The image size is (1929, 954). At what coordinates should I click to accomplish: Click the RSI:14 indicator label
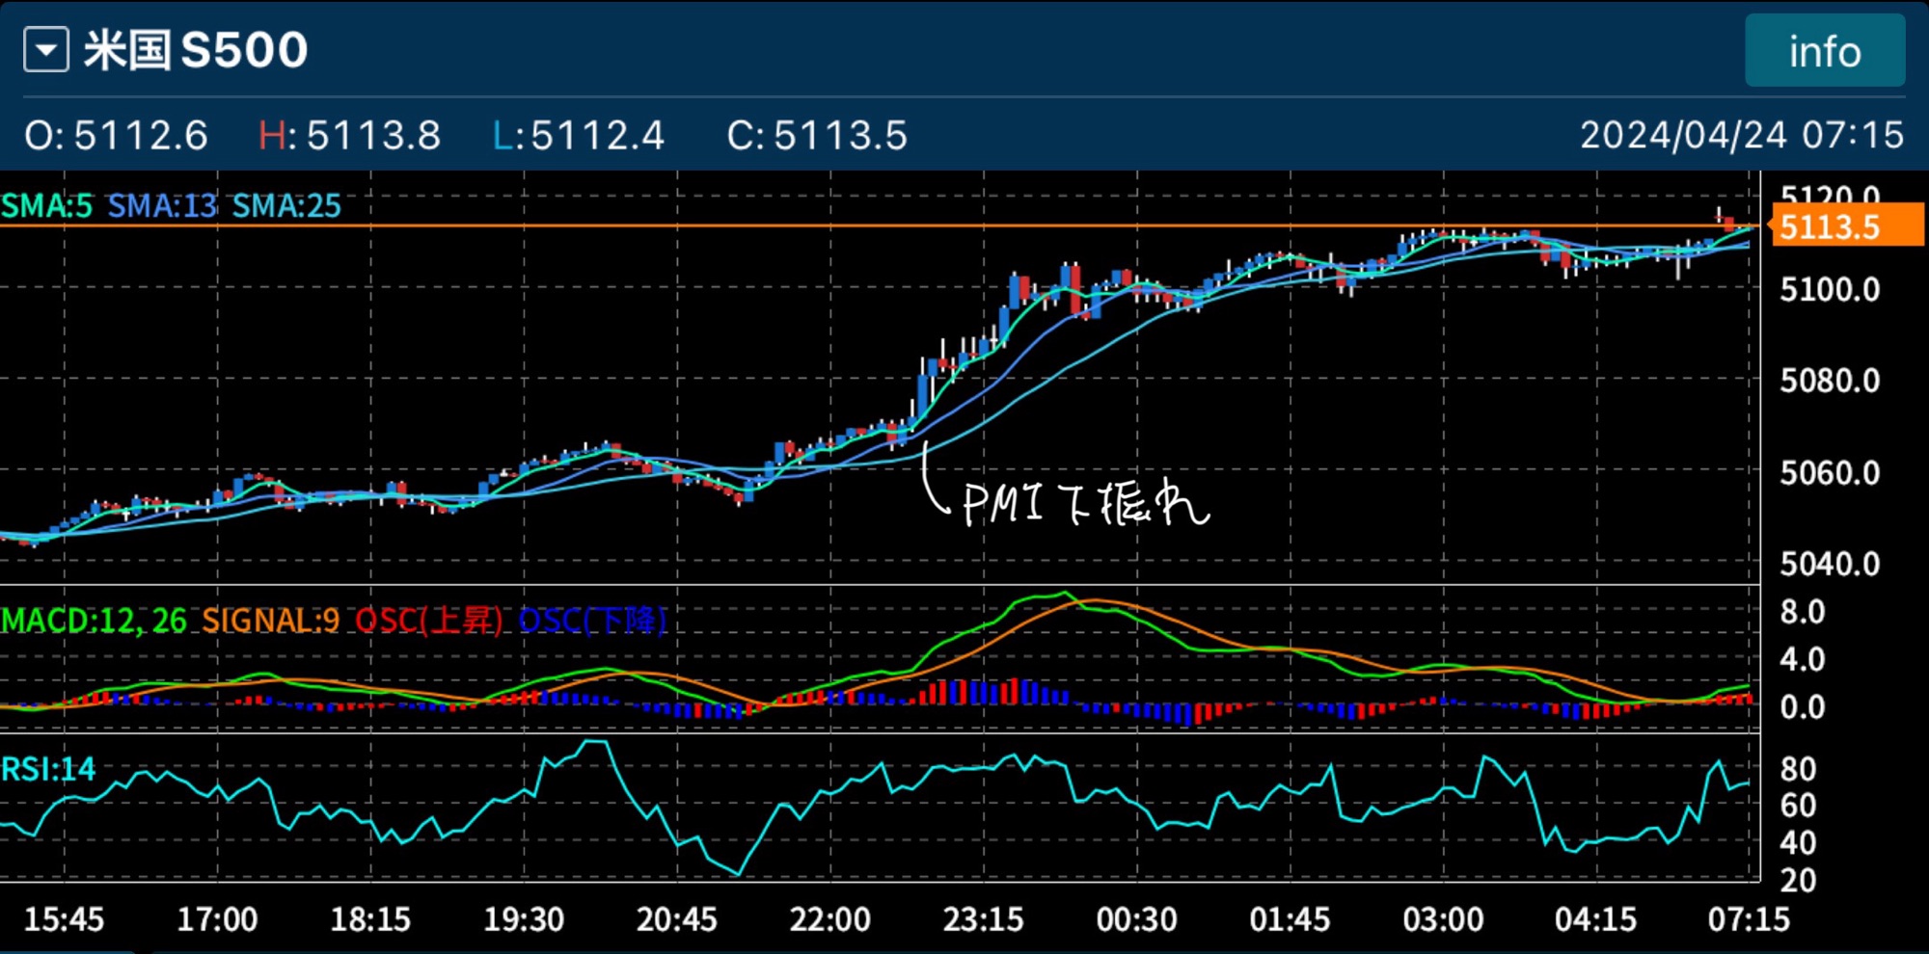point(48,769)
